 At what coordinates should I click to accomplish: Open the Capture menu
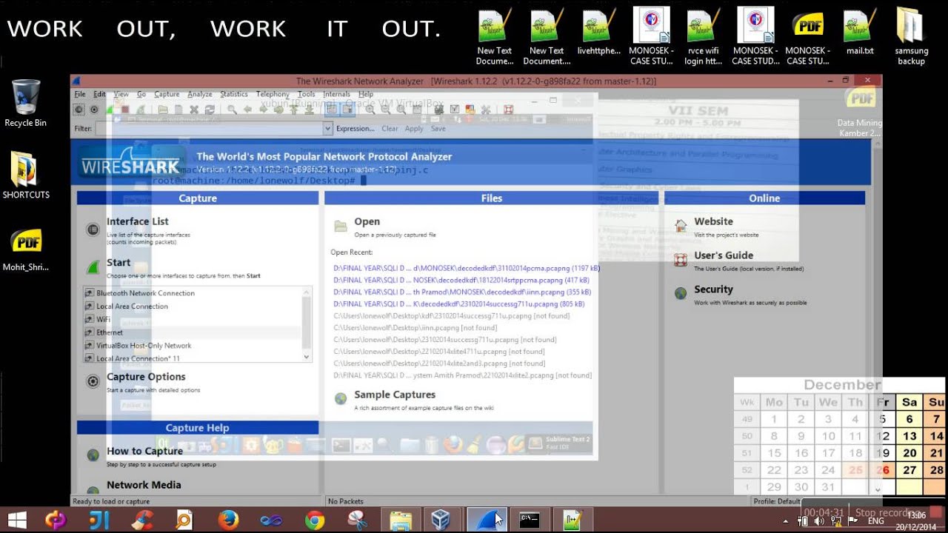pos(167,94)
